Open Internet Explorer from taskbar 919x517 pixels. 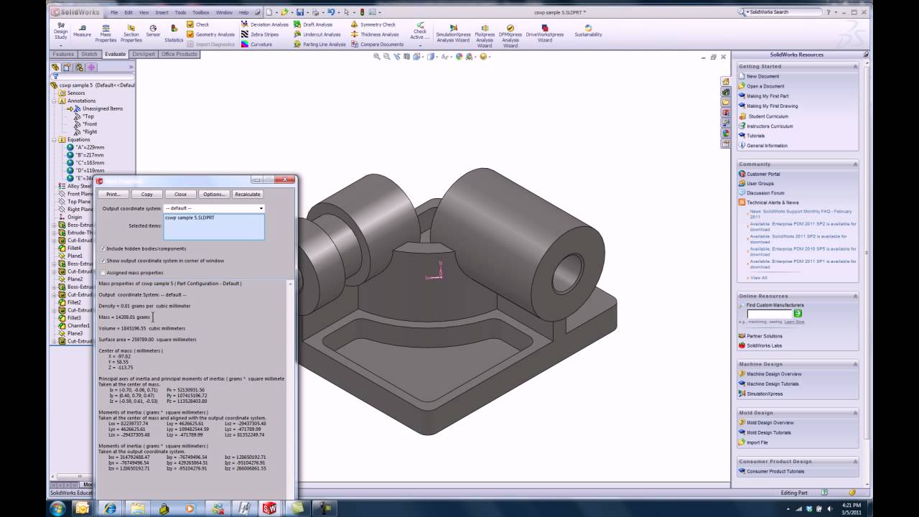click(x=110, y=508)
